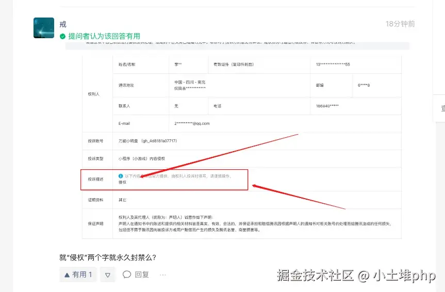Click the 投诉账号 row label
Viewport: 445px width, 292px height.
[95, 141]
